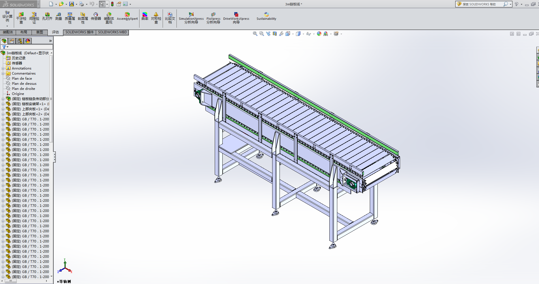This screenshot has height=284, width=539.
Task: Open 质量属性 mass properties
Action: click(x=70, y=18)
